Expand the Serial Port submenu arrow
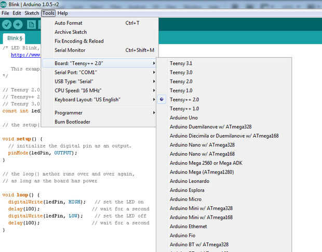This screenshot has width=322, height=252. pyautogui.click(x=154, y=72)
